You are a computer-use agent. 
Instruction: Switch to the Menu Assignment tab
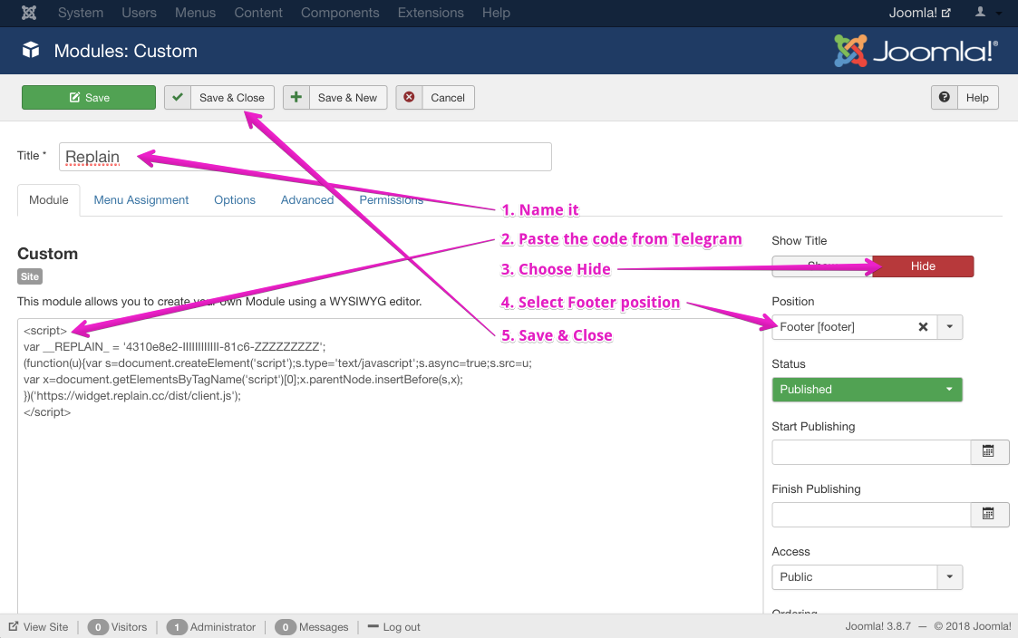point(141,200)
